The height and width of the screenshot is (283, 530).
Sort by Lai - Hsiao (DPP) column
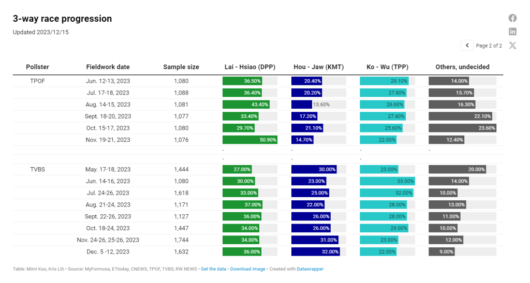(250, 67)
